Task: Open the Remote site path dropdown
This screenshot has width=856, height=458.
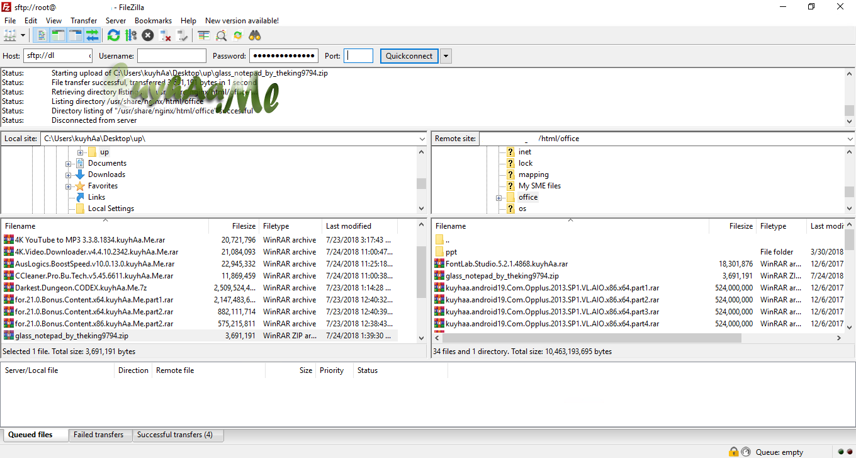Action: click(850, 139)
